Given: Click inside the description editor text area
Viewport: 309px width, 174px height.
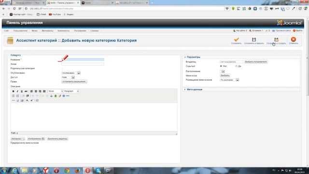Looking at the screenshot, I should pyautogui.click(x=94, y=117).
